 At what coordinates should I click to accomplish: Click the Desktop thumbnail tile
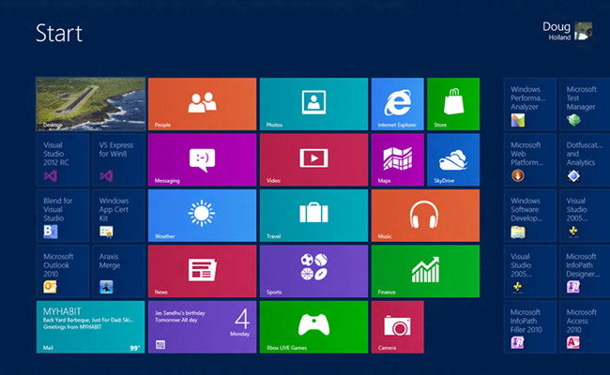(90, 103)
